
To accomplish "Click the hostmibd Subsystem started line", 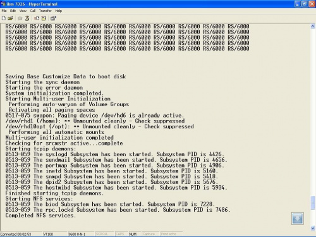I will [x=116, y=188].
